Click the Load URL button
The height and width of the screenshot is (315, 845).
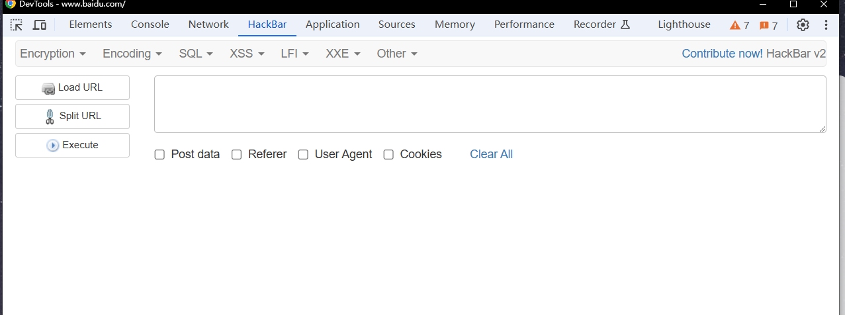click(72, 87)
